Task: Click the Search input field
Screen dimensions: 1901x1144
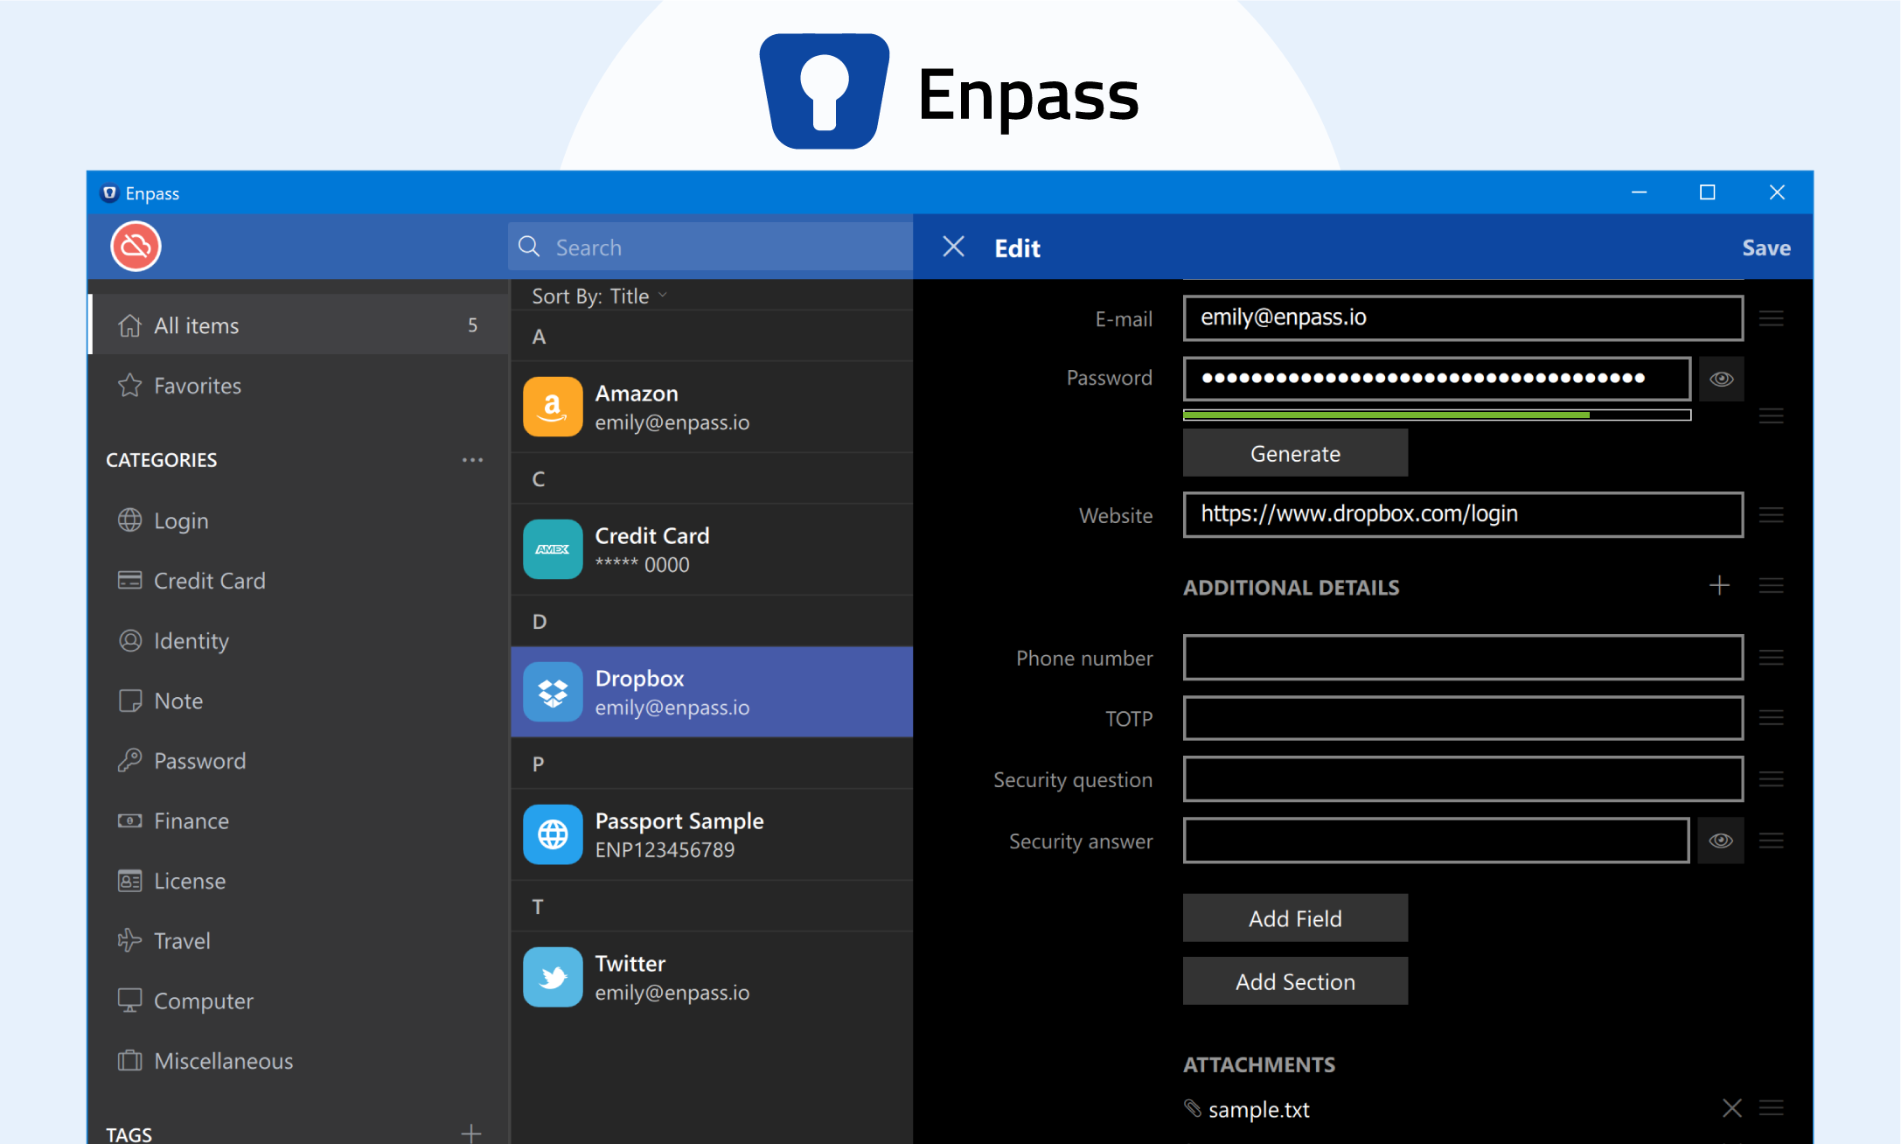Action: pyautogui.click(x=710, y=247)
